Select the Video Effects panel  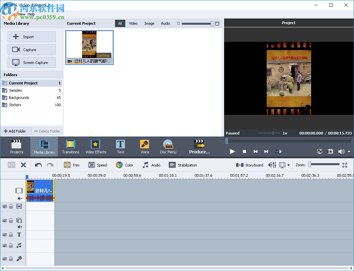tap(95, 146)
